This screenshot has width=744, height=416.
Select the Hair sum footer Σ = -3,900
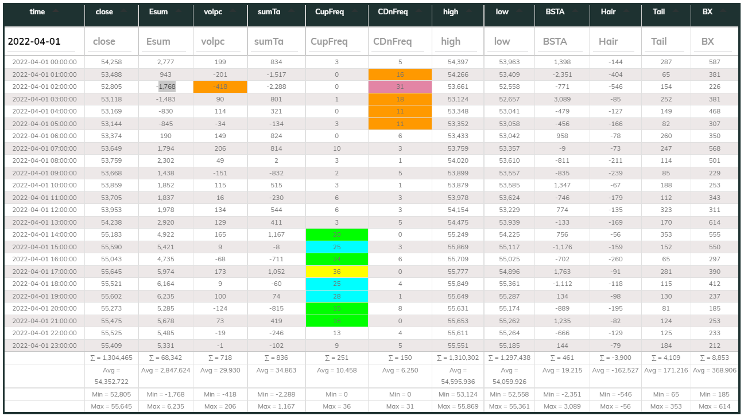[x=615, y=358]
